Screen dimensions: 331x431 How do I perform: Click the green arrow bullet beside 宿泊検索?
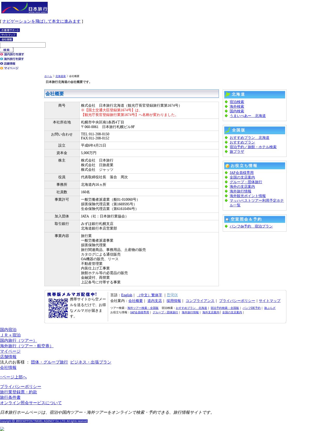(x=226, y=102)
